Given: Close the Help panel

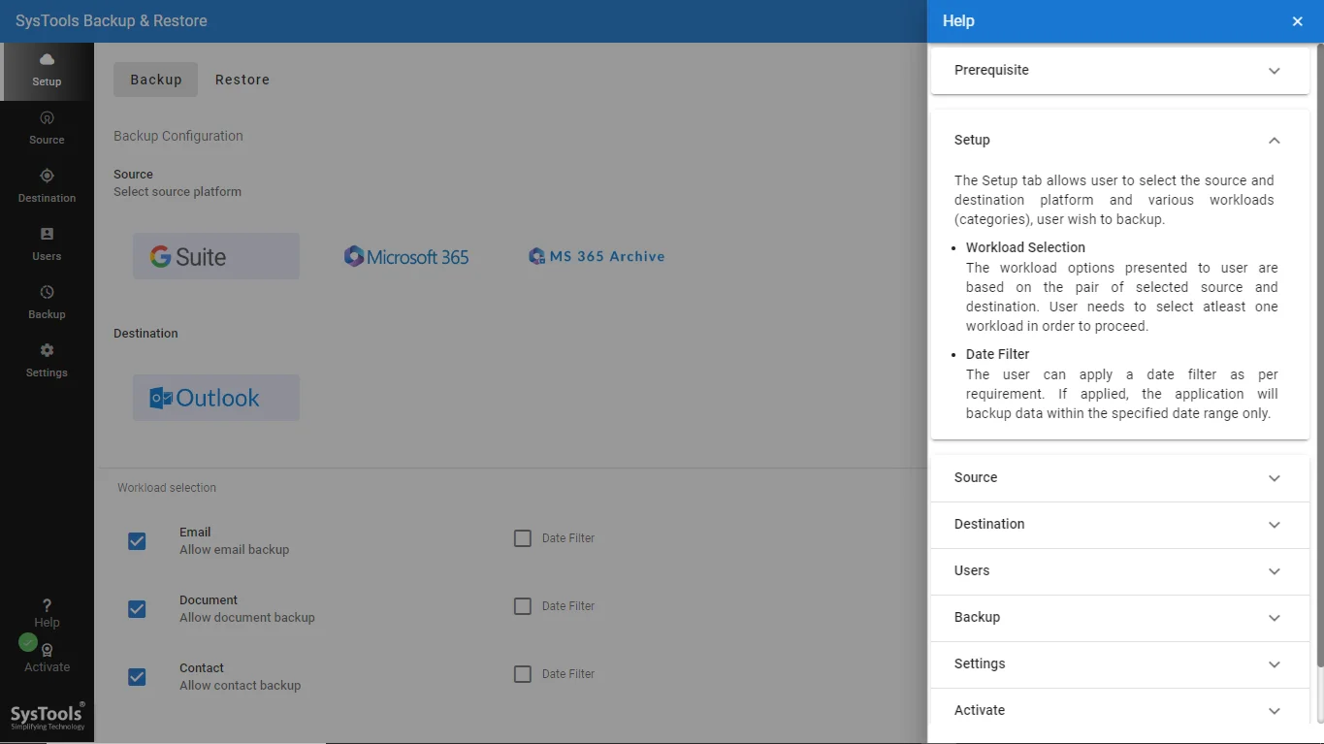Looking at the screenshot, I should coord(1297,21).
